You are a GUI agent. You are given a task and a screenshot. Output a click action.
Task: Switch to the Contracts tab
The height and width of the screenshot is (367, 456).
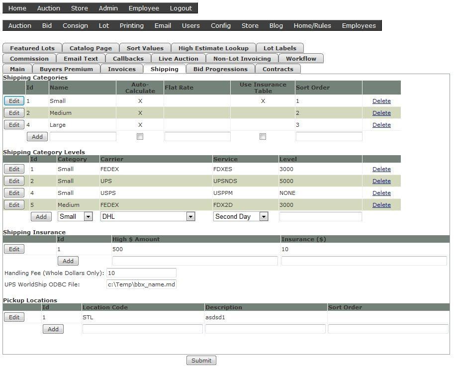(x=278, y=69)
